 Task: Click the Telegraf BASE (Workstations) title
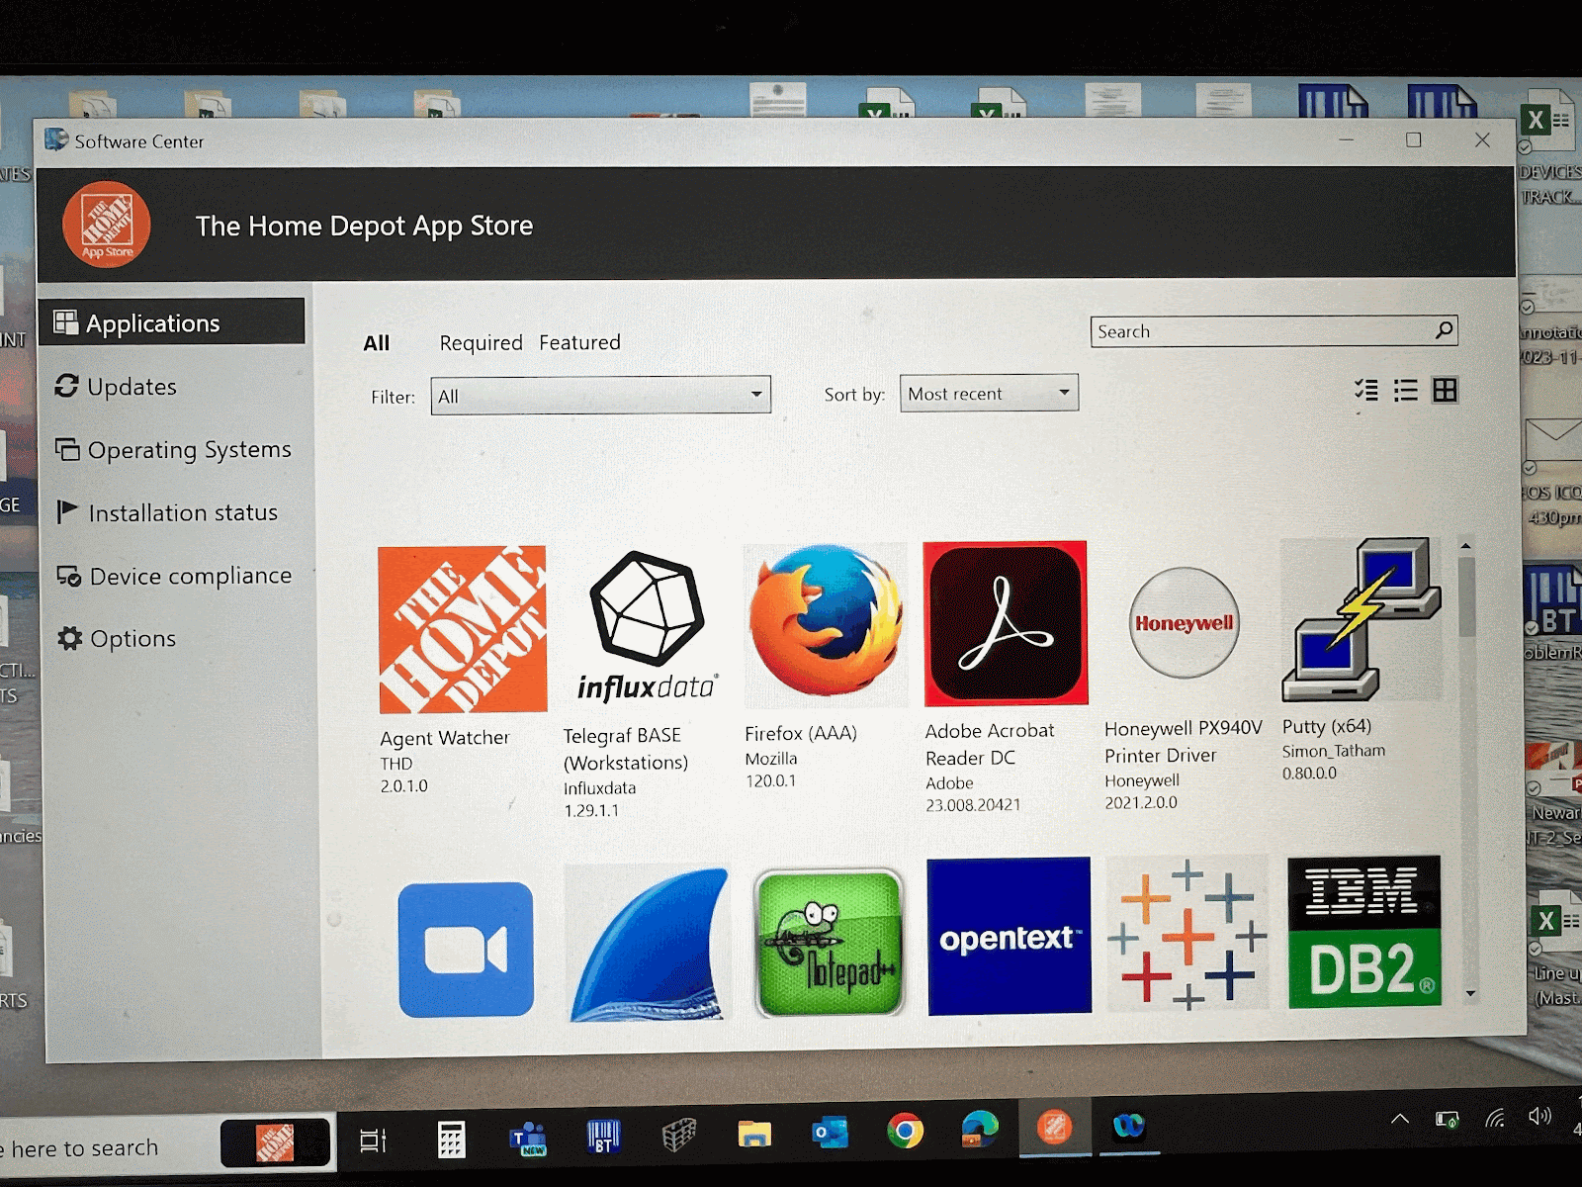626,749
